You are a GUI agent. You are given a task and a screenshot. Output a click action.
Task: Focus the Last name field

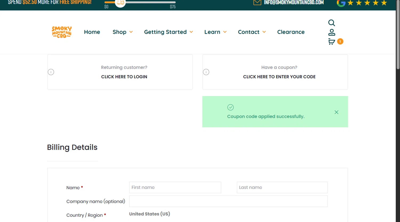coord(282,187)
